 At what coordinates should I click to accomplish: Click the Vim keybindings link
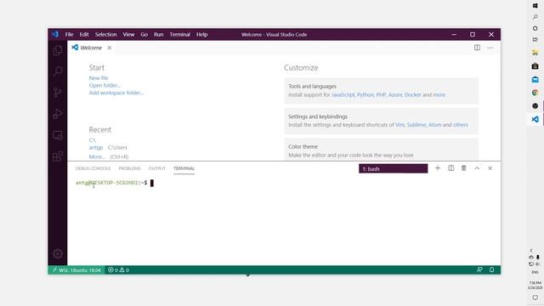[399, 125]
